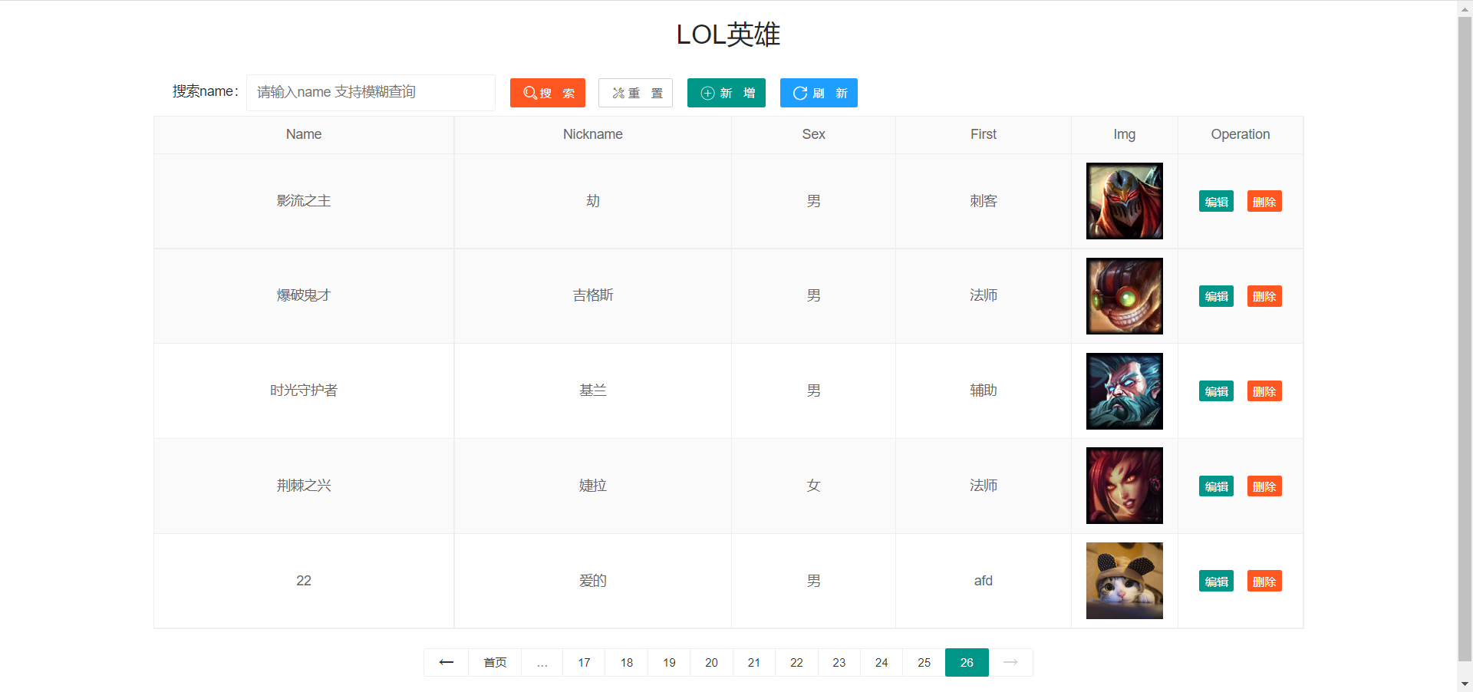Click the Sex column header
1473x692 pixels.
(x=814, y=134)
